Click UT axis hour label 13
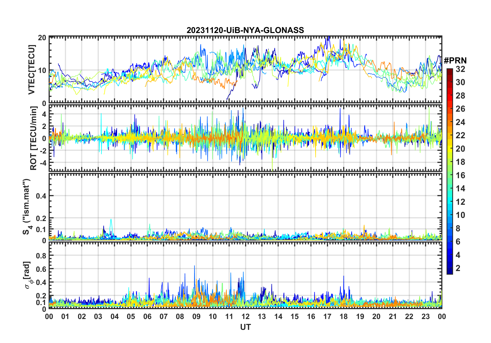 (262, 317)
